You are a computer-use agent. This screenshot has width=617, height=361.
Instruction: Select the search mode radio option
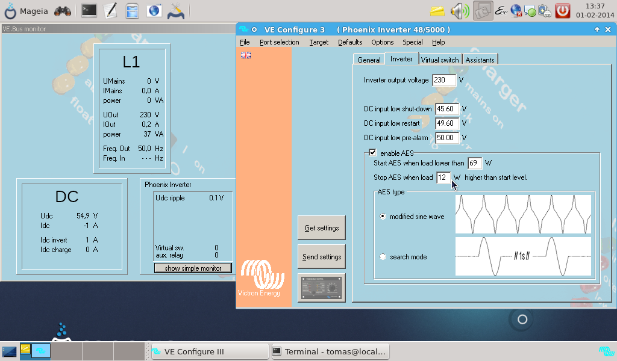point(383,257)
